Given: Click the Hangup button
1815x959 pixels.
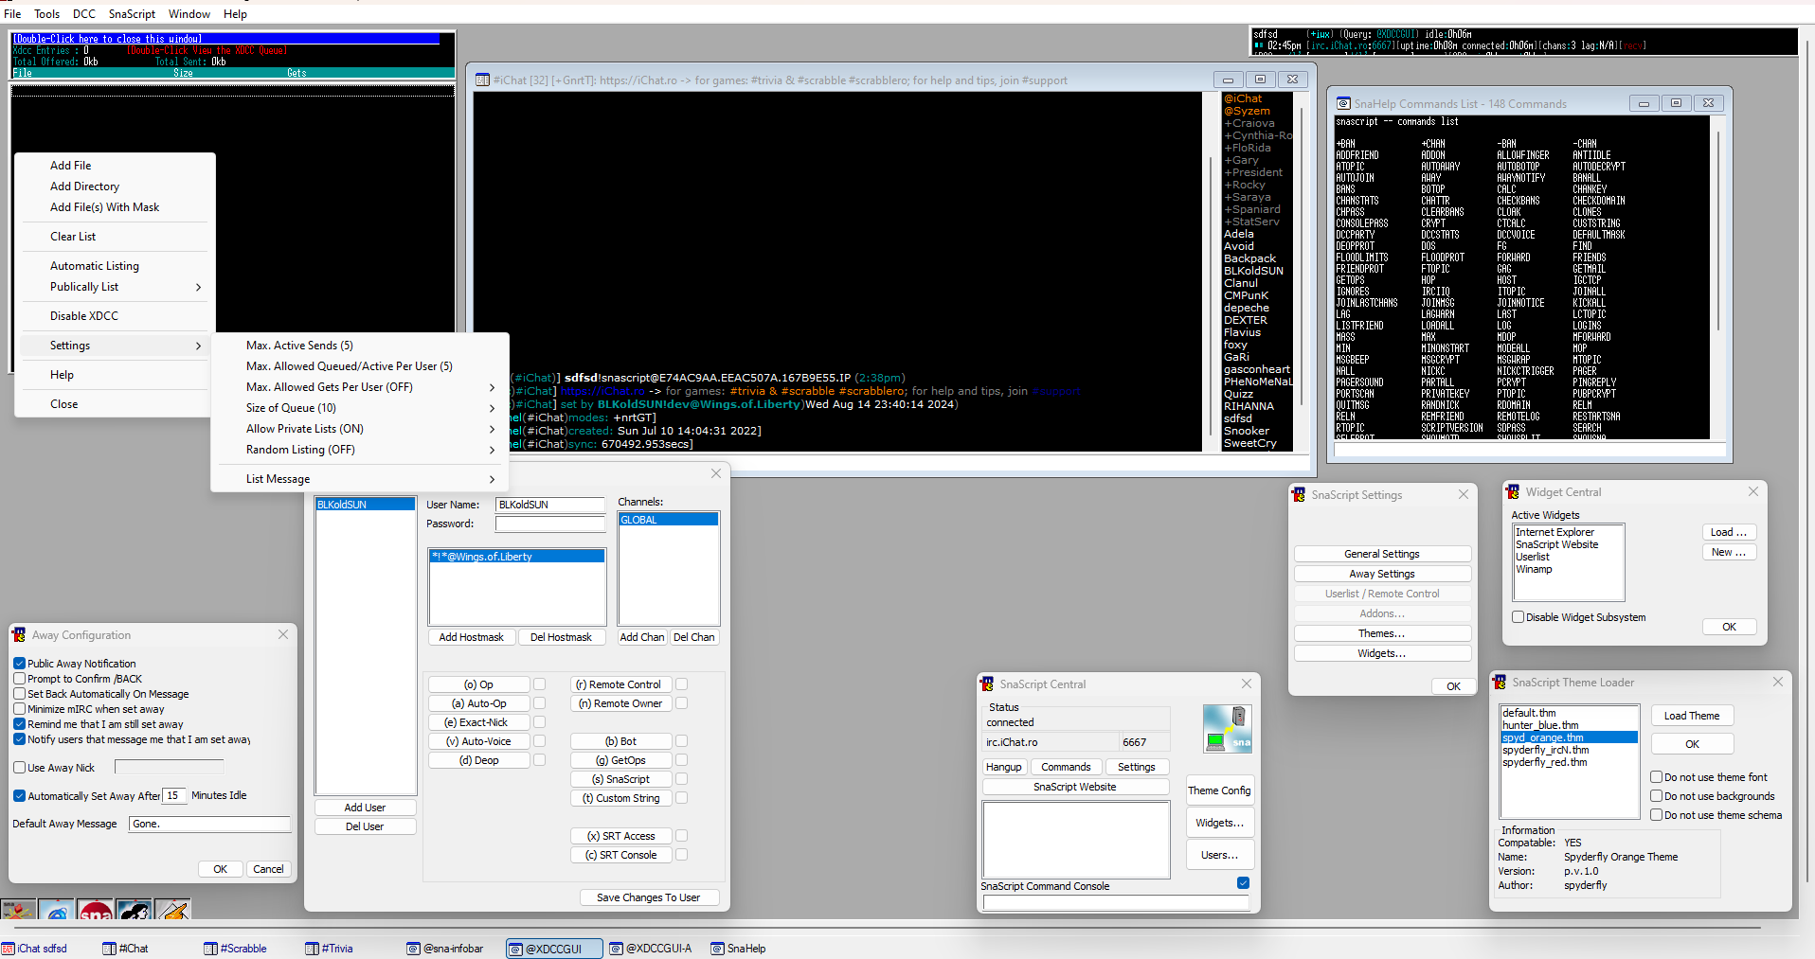Looking at the screenshot, I should (x=1004, y=767).
